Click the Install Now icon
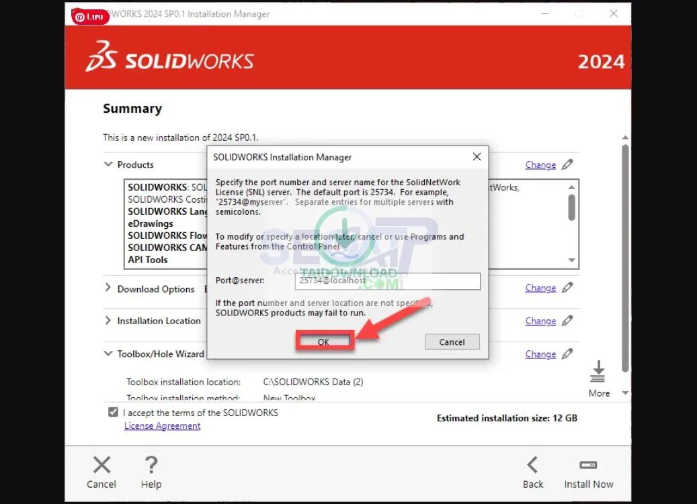 tap(588, 464)
